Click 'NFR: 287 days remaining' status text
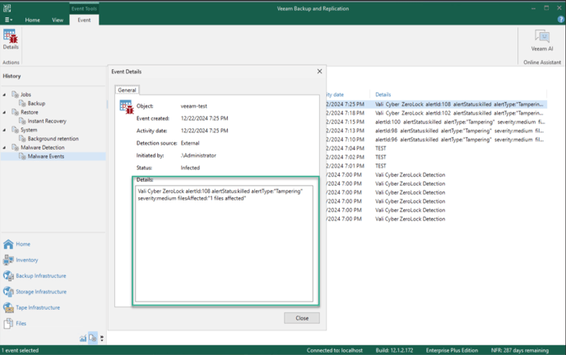 (520, 350)
